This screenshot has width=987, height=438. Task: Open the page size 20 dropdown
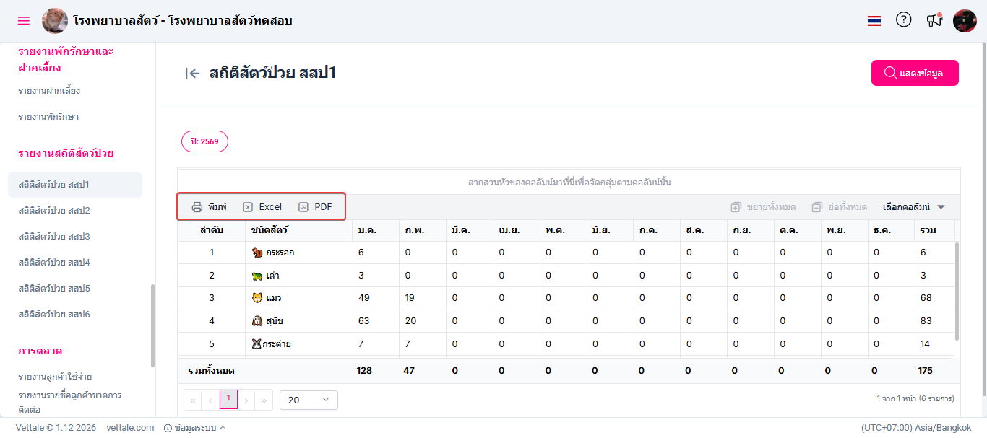(x=309, y=400)
